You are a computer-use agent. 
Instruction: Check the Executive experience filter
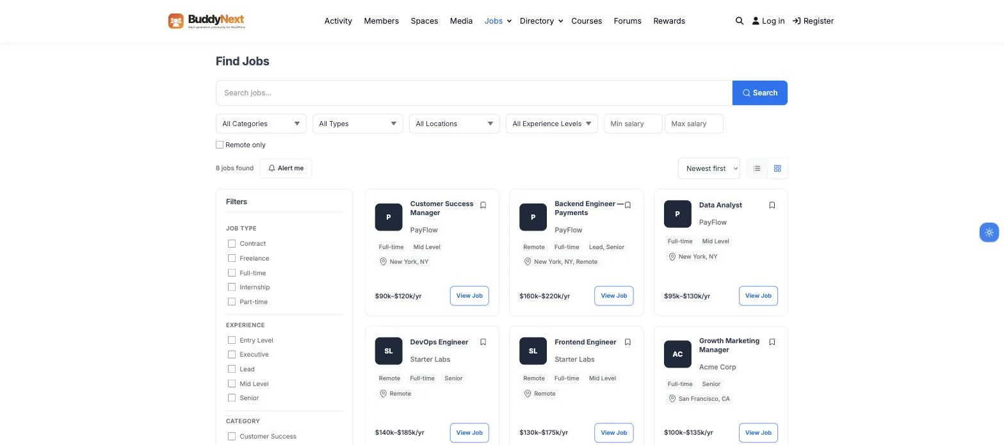(232, 354)
